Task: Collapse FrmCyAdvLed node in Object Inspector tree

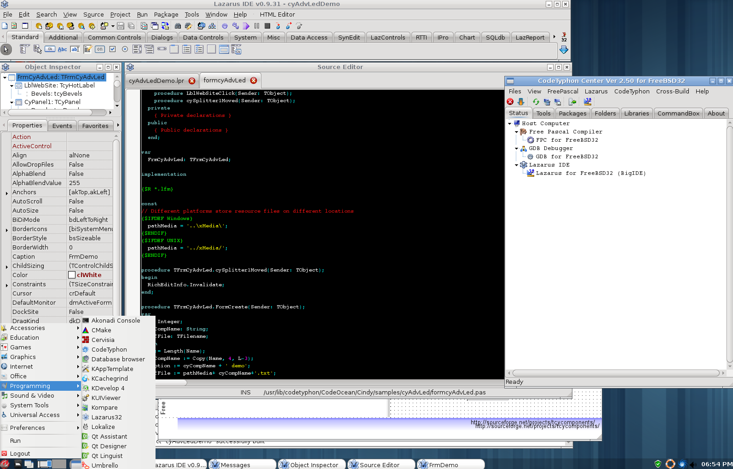Action: [x=5, y=77]
